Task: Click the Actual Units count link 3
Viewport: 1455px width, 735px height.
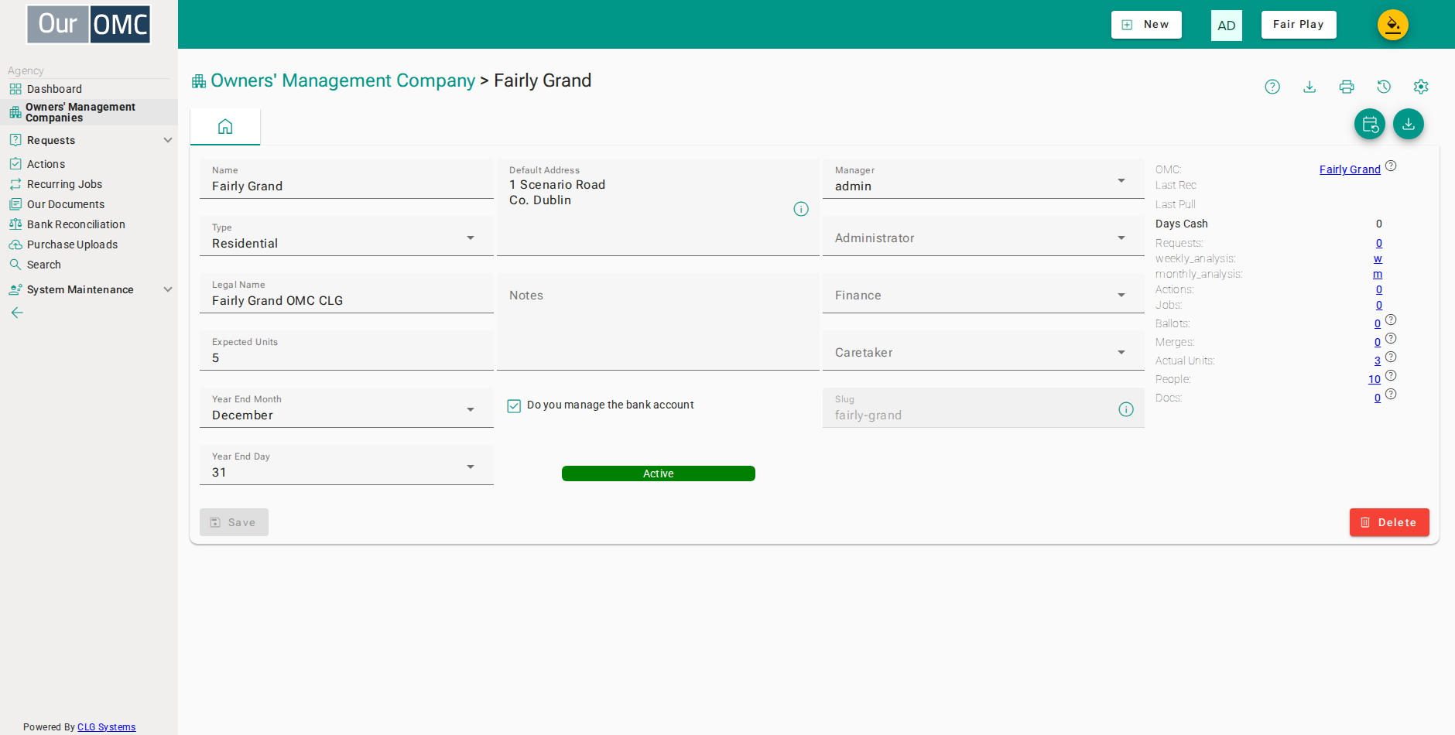Action: tap(1378, 361)
